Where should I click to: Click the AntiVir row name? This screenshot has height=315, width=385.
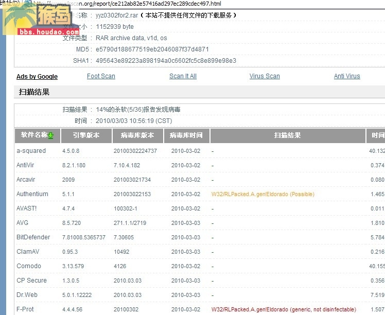(x=25, y=165)
